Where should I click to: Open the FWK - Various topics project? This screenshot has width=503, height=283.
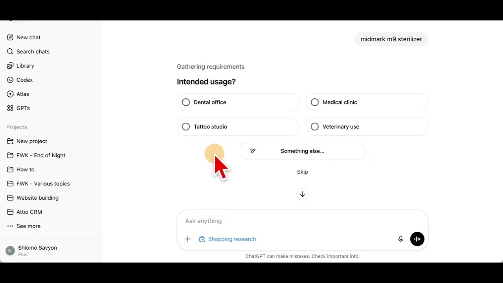tap(43, 184)
